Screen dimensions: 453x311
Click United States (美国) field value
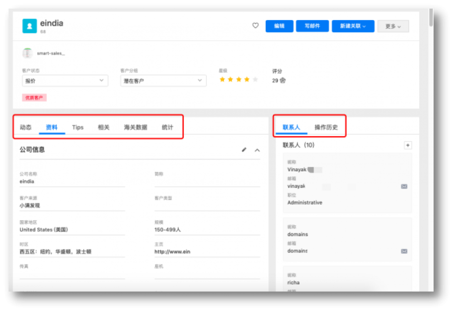click(x=44, y=230)
